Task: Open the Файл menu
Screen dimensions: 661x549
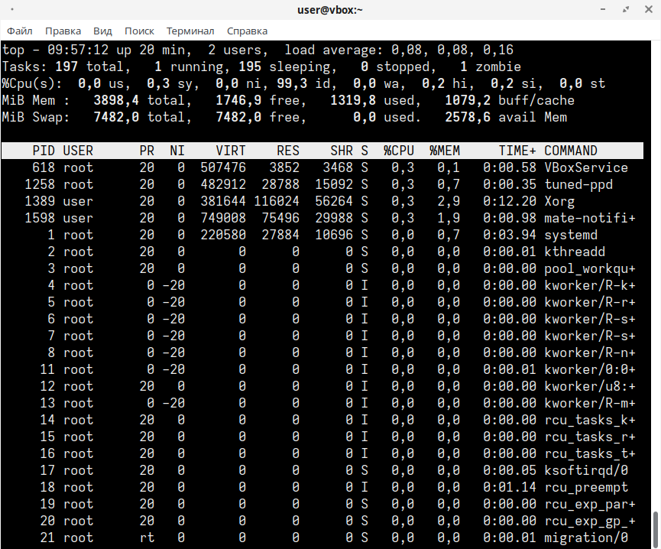Action: click(x=19, y=31)
